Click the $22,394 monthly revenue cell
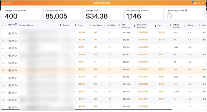The height and width of the screenshot is (112, 207). [126, 32]
